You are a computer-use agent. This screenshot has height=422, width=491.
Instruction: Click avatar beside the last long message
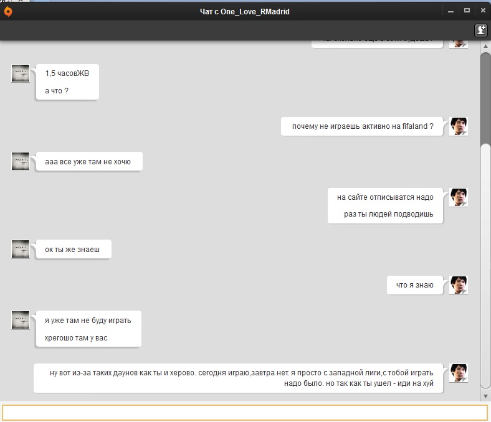pyautogui.click(x=459, y=373)
